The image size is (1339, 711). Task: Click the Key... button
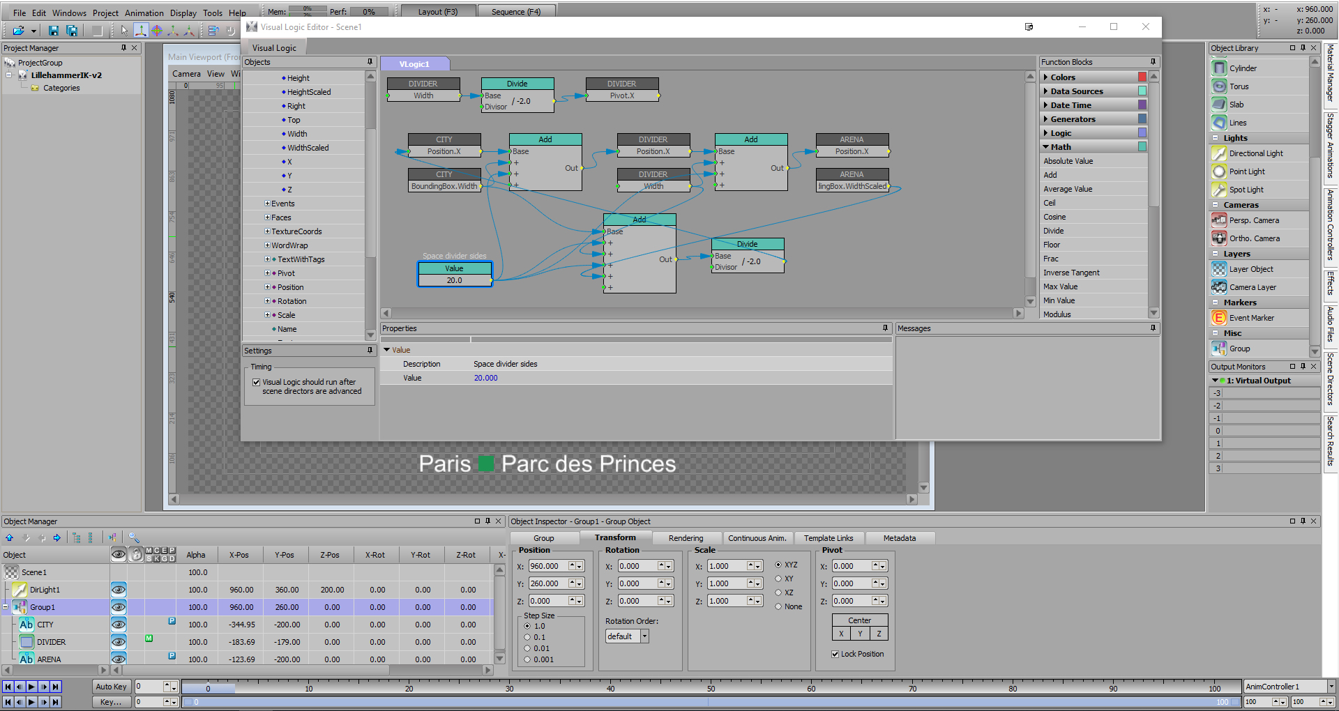(111, 702)
